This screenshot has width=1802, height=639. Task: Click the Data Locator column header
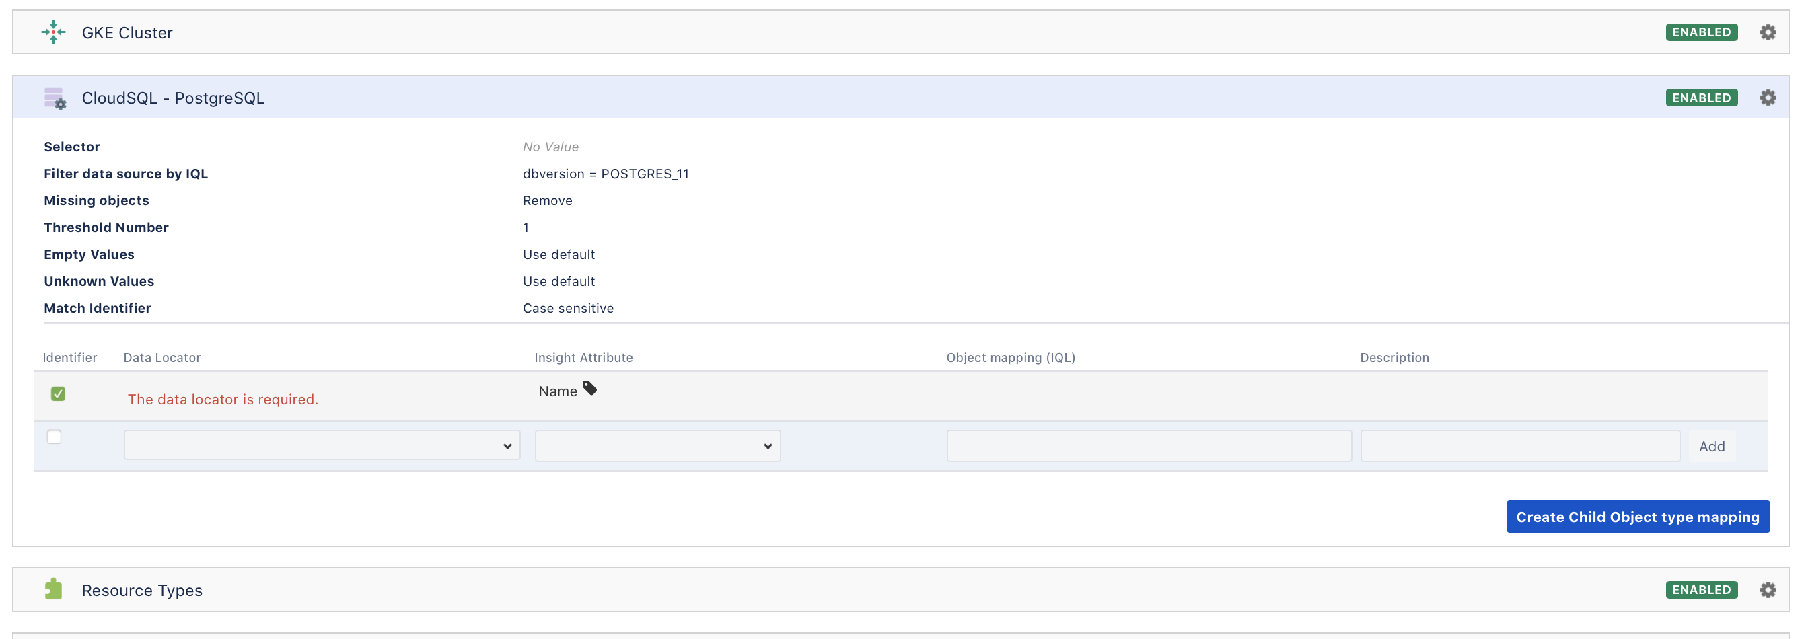click(x=162, y=357)
